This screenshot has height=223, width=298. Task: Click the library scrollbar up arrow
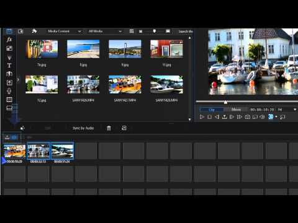190,38
